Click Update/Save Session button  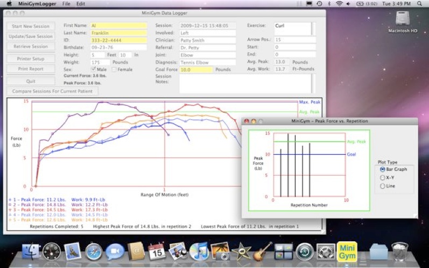point(31,37)
